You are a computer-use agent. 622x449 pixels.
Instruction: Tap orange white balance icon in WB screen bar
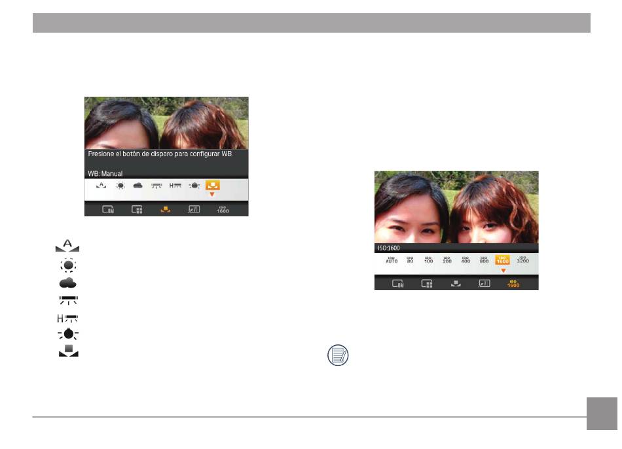166,209
